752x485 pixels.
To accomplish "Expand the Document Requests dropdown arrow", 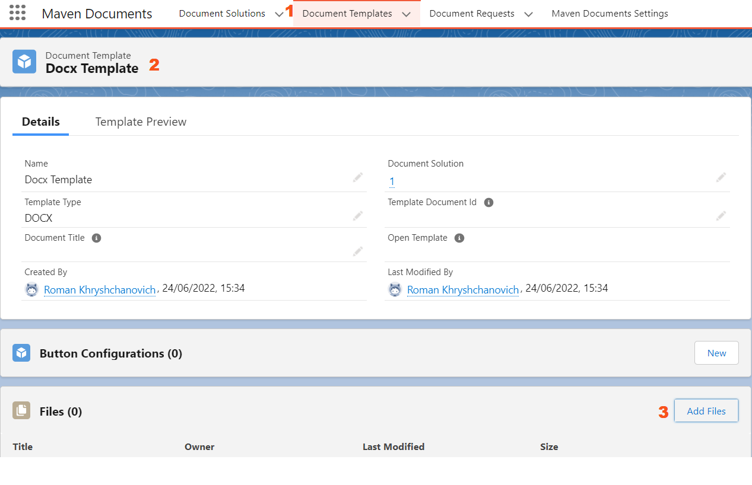I will coord(528,14).
